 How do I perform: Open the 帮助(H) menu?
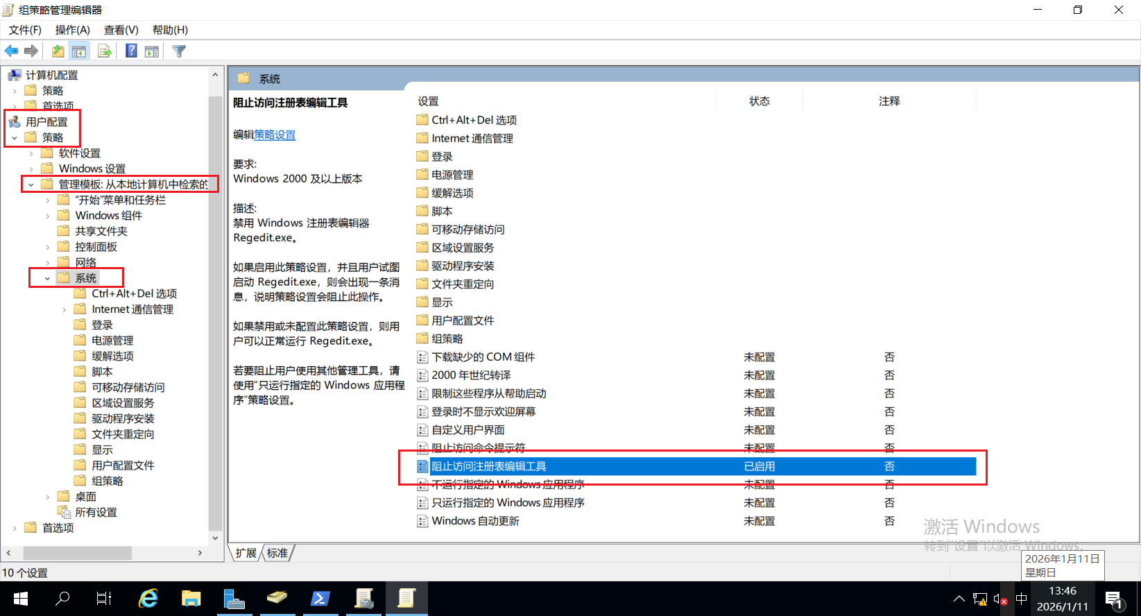[x=171, y=30]
